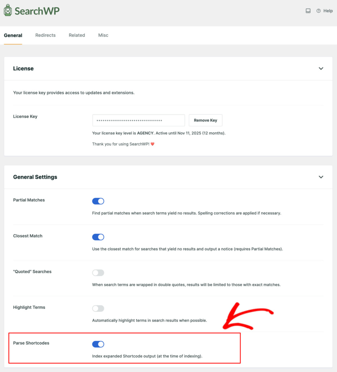Open the Related tab
Screen dimensions: 337x372
click(x=77, y=35)
